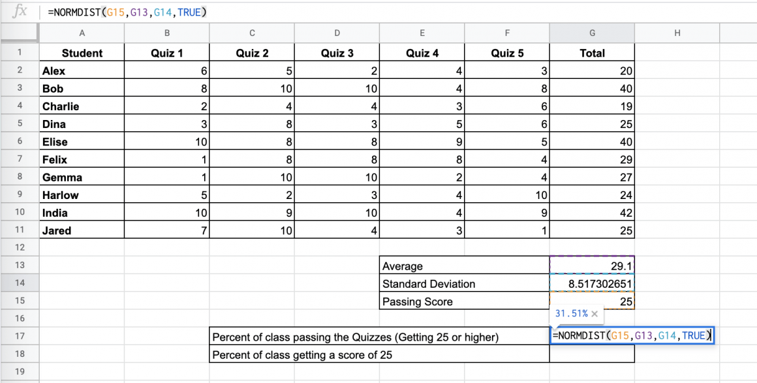
Task: Select Jared's name cell
Action: coord(82,230)
